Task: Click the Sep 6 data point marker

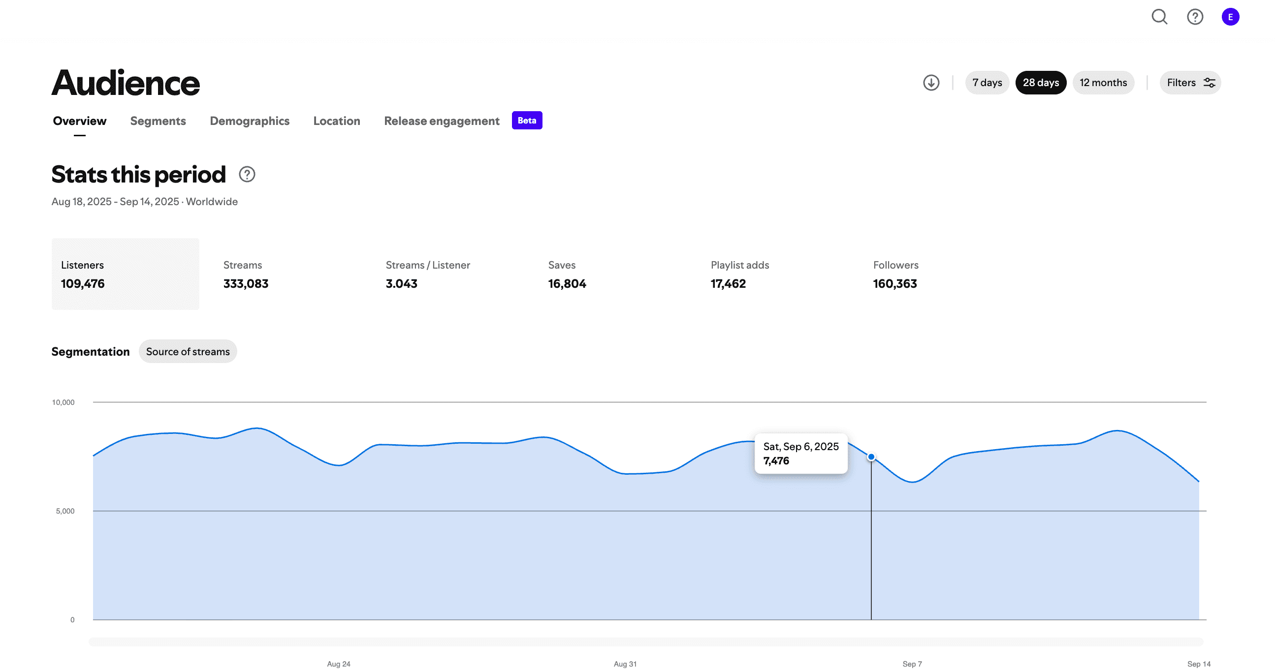Action: [x=871, y=457]
